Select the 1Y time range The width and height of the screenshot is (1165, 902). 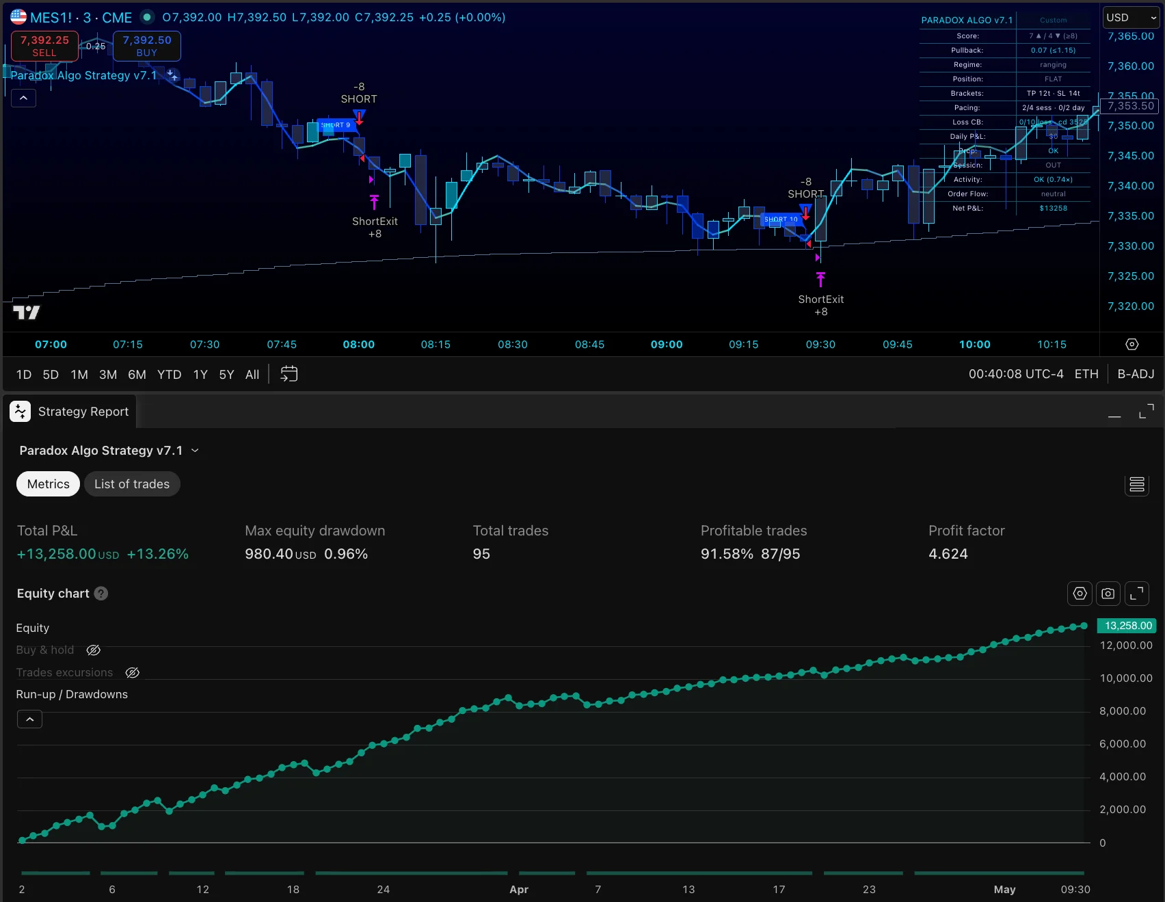200,375
